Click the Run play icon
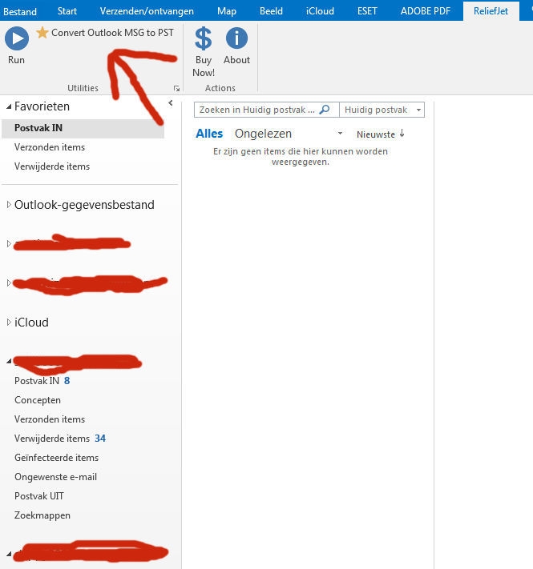 pyautogui.click(x=17, y=38)
